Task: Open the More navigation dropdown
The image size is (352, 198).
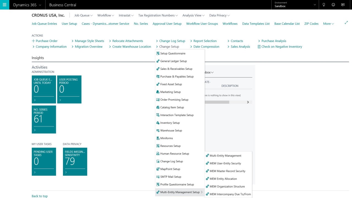Action: click(x=328, y=24)
